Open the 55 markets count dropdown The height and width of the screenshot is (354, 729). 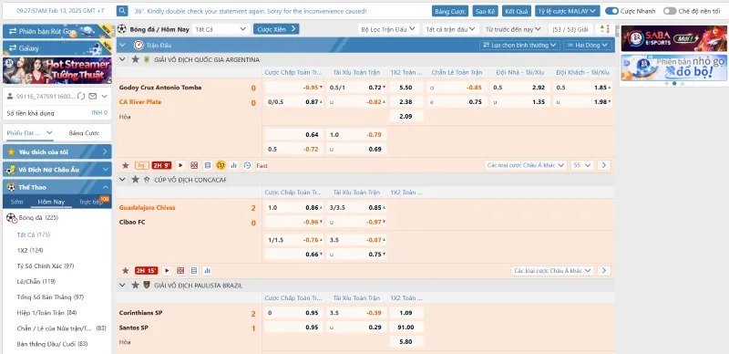point(582,165)
